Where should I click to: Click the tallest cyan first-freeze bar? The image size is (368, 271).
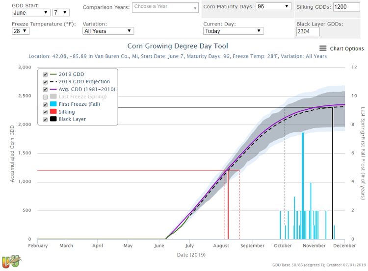[303, 186]
